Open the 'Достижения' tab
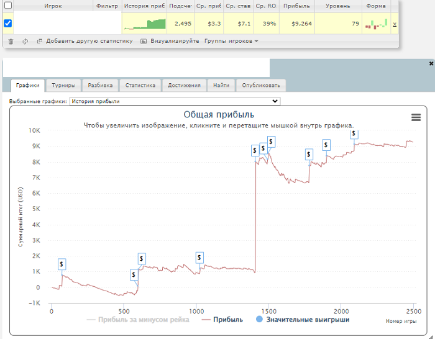Viewport: 435px width, 339px height. point(184,86)
